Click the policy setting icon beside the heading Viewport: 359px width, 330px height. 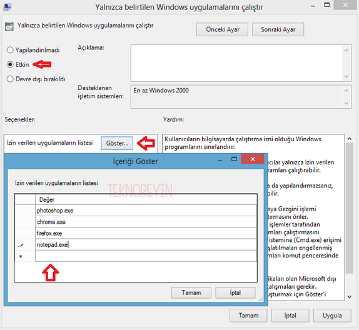point(9,26)
